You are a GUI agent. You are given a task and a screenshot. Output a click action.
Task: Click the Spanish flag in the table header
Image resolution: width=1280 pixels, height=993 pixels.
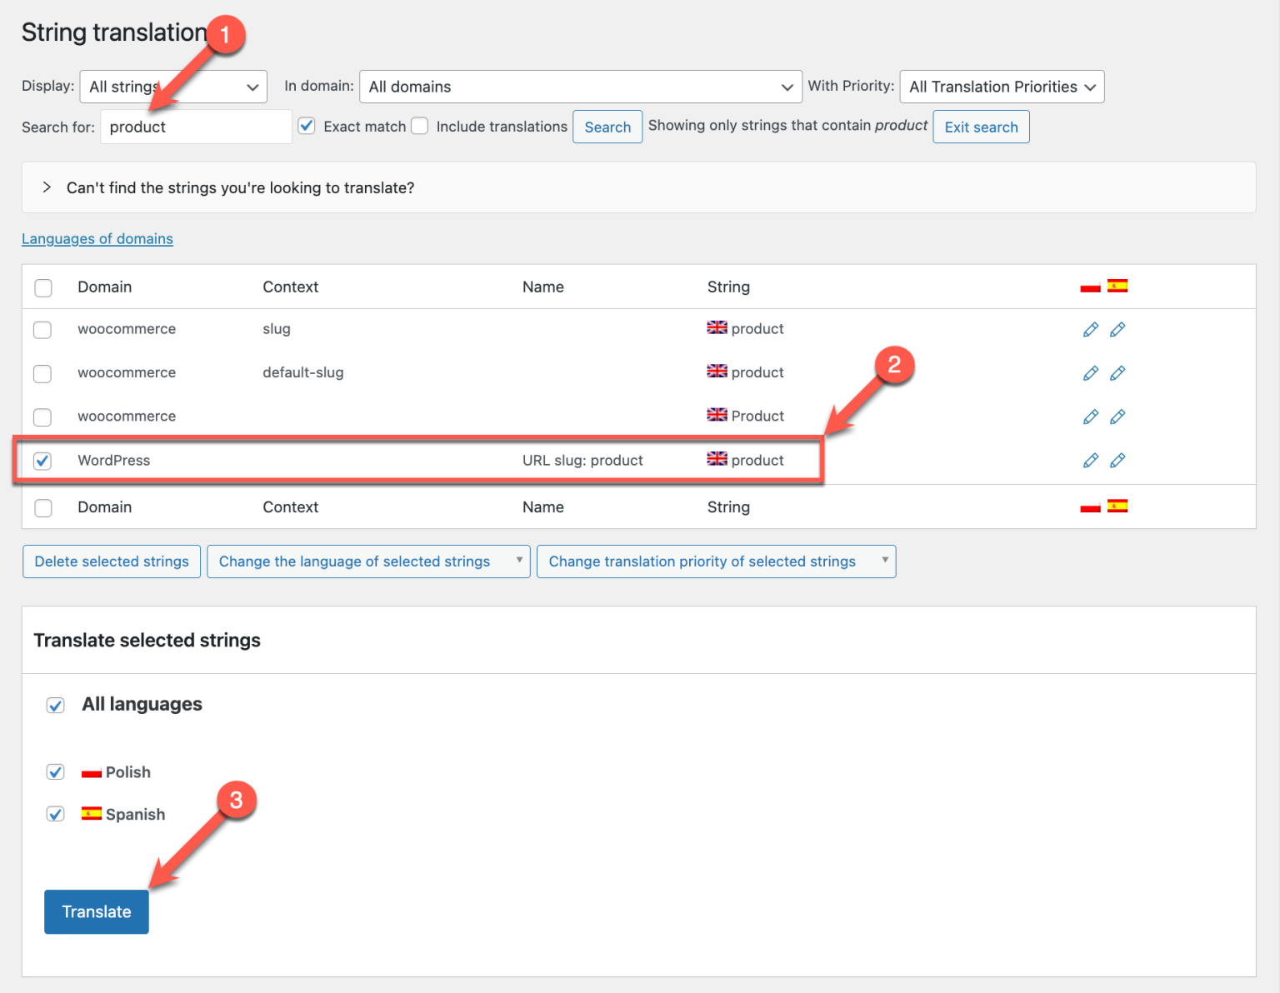(x=1117, y=286)
